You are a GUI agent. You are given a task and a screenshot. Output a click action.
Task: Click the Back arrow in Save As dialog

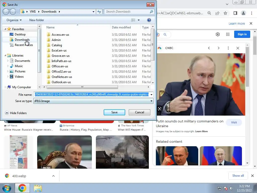pos(6,12)
